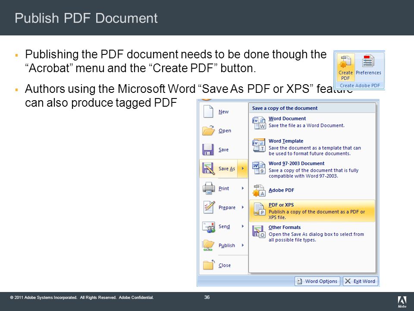414x311 pixels.
Task: Expand the Print submenu arrow
Action: 243,188
